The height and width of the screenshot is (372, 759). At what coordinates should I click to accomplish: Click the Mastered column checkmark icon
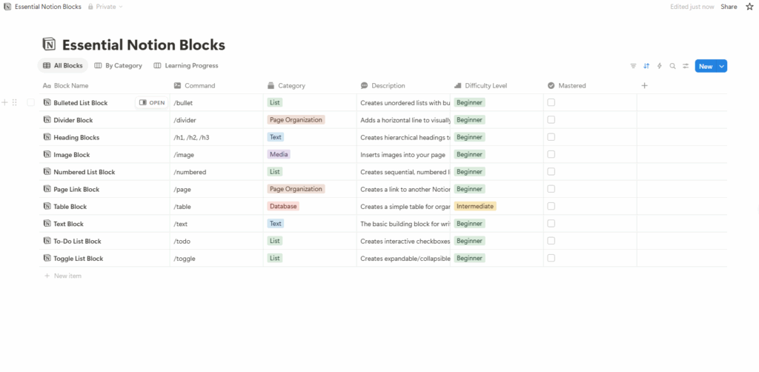coord(551,86)
